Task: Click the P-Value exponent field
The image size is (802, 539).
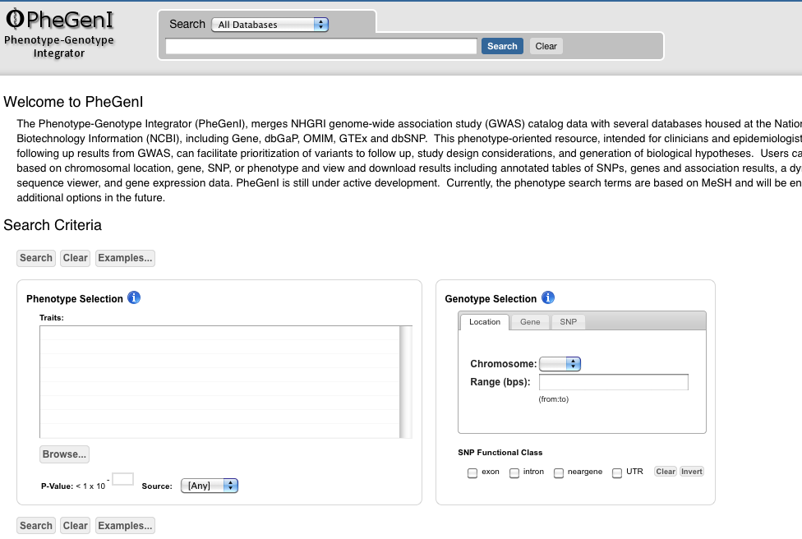Action: [x=122, y=479]
